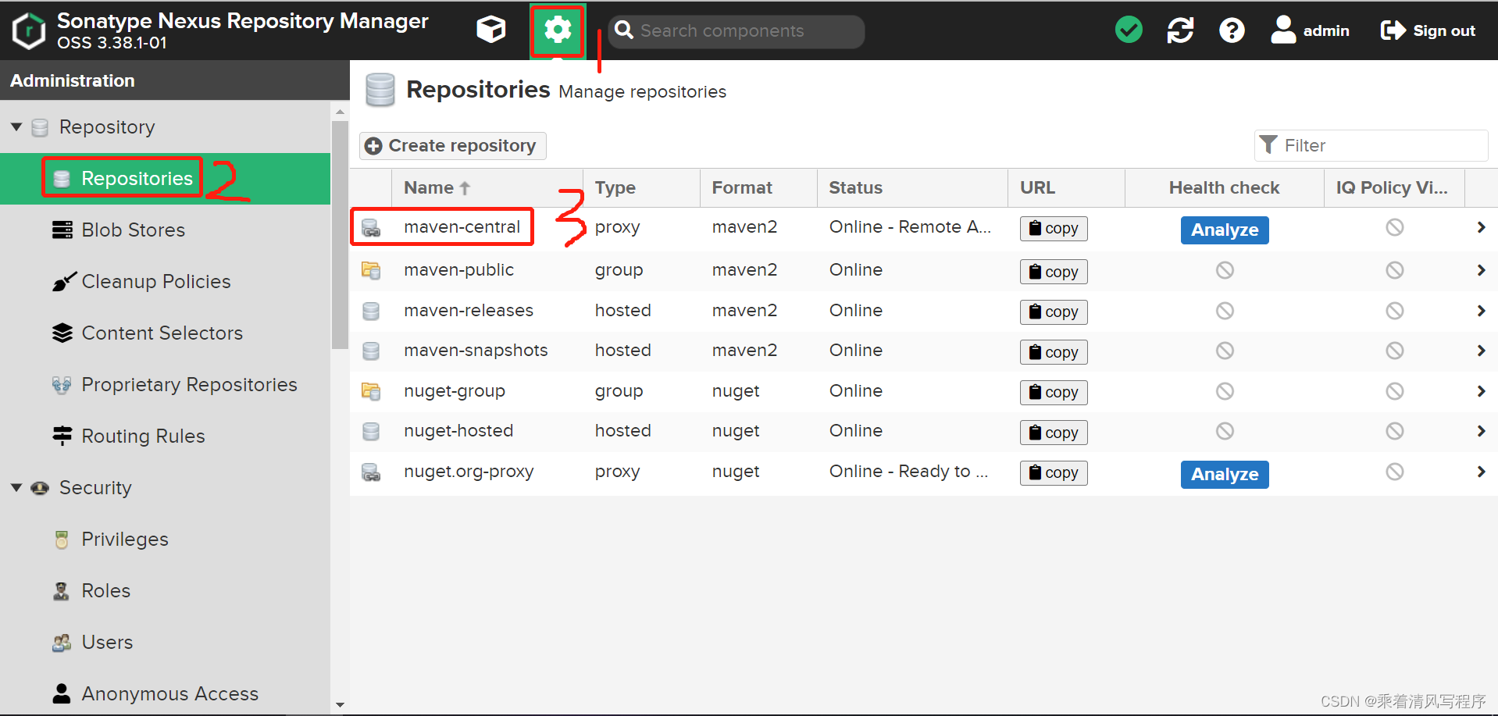The image size is (1498, 716).
Task: Expand maven-snapshots row chevron
Action: [x=1481, y=351]
